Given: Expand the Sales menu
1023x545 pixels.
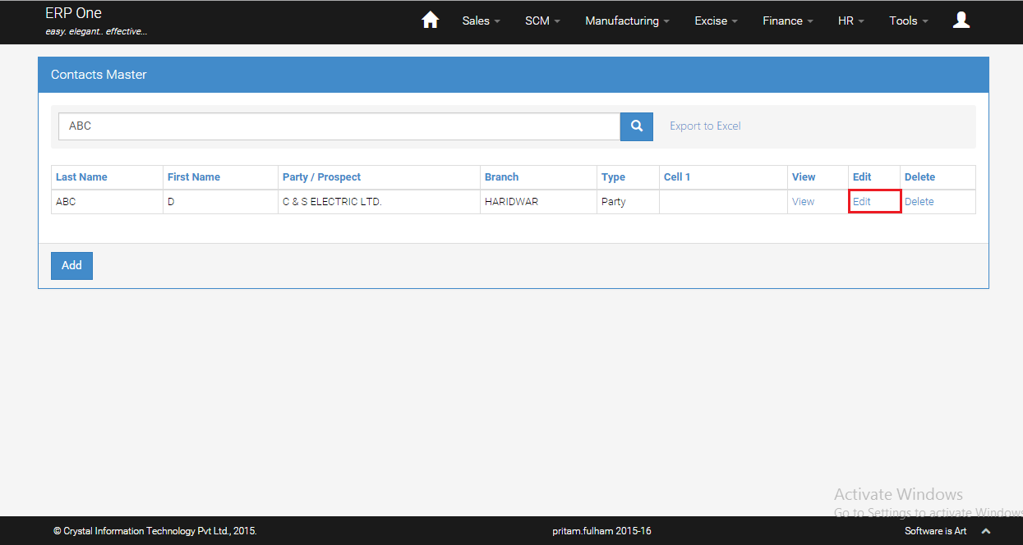Looking at the screenshot, I should [481, 21].
